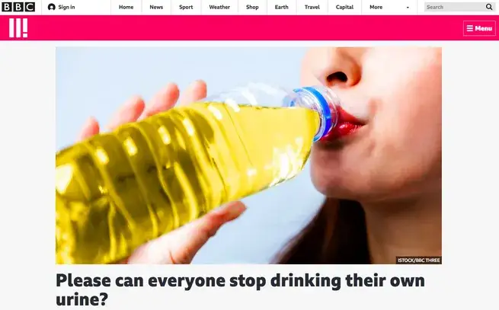Visit the Shop nav link
This screenshot has height=310, width=499.
coord(252,7)
